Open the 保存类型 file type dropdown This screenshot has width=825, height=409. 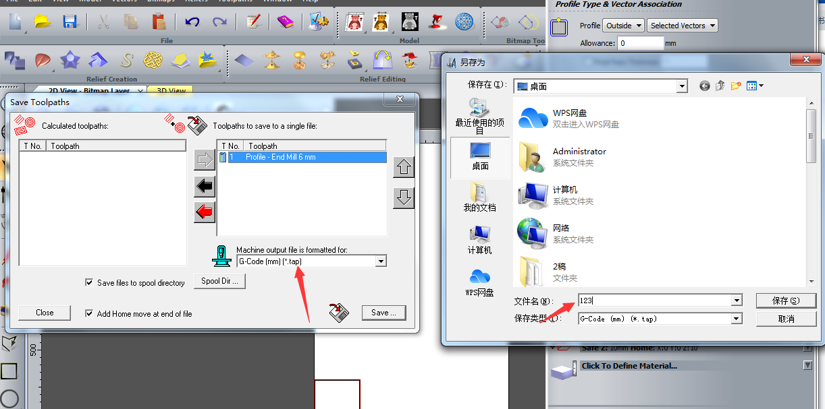736,319
